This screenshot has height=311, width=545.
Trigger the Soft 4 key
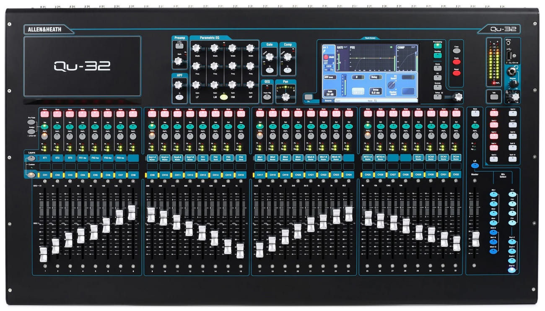pyautogui.click(x=494, y=148)
